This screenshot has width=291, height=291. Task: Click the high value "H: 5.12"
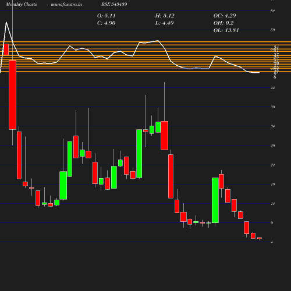coord(165,16)
